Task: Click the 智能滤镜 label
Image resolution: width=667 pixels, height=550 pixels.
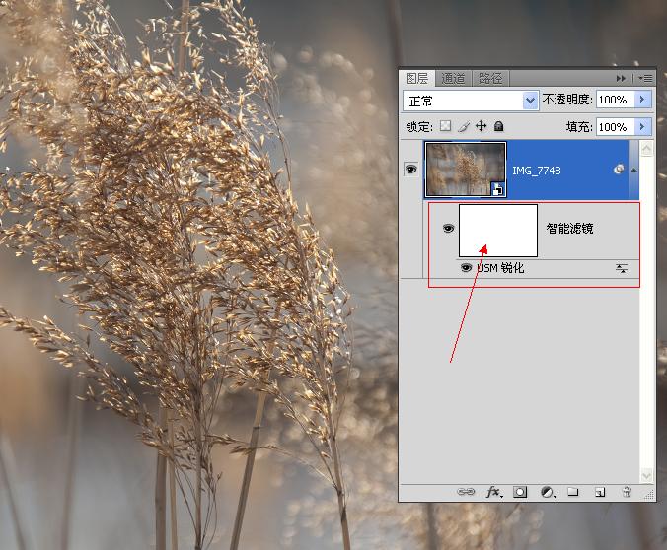Action: (569, 229)
